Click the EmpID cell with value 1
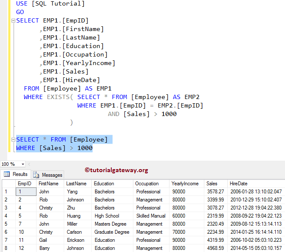 click(26, 192)
